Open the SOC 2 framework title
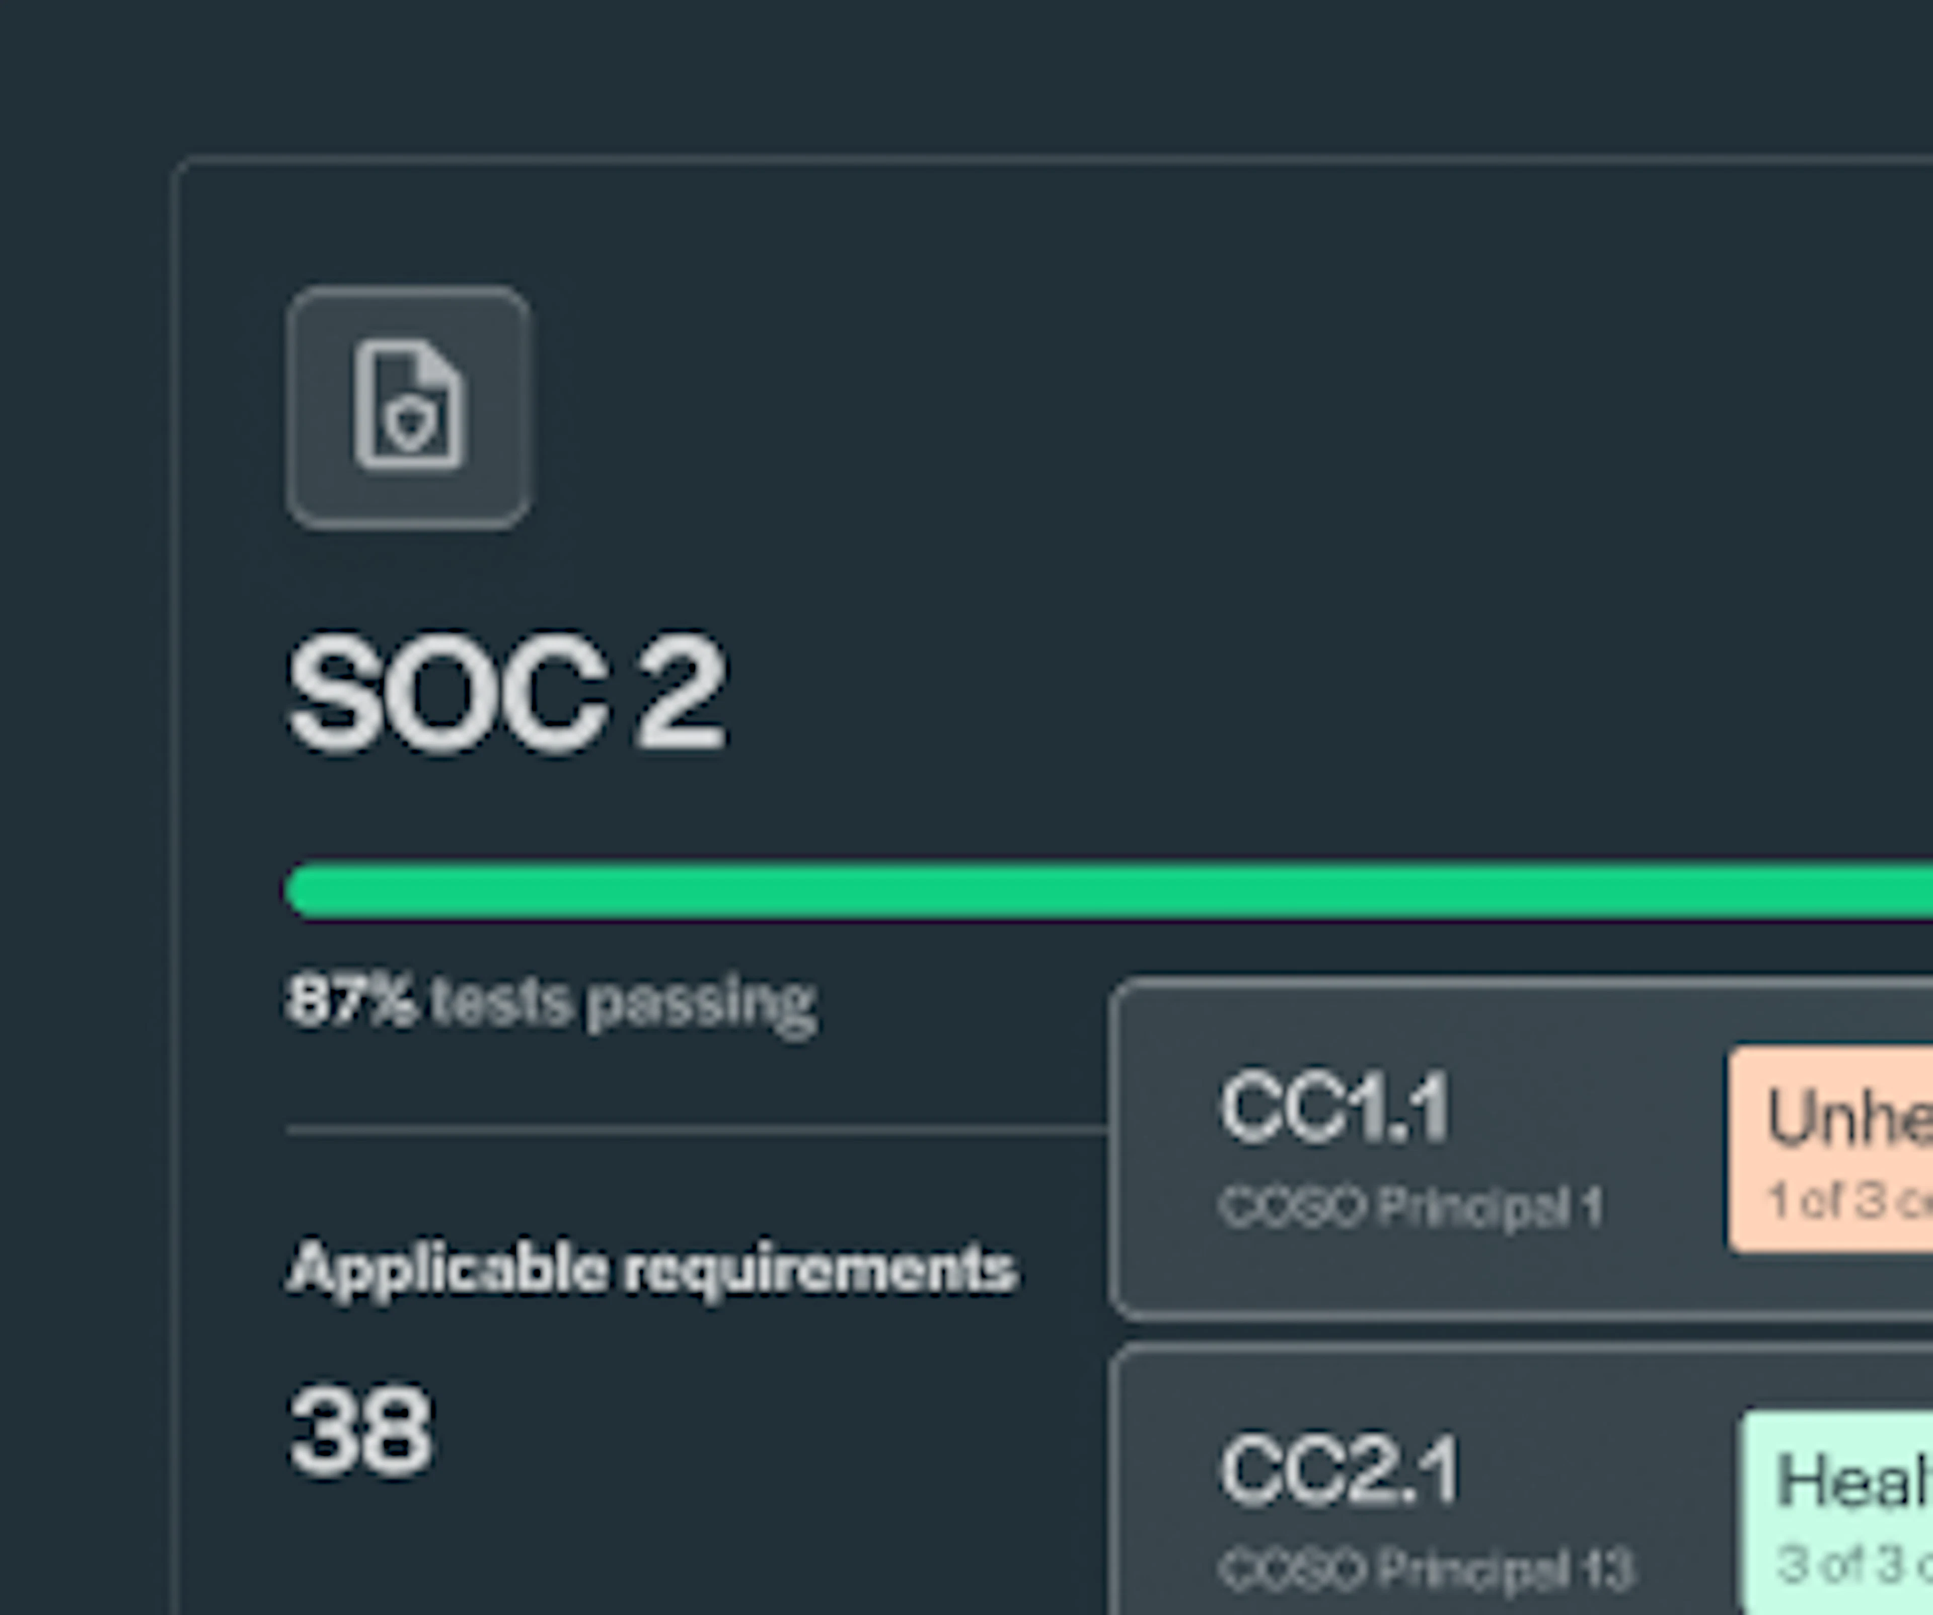The height and width of the screenshot is (1615, 1933). [x=508, y=693]
